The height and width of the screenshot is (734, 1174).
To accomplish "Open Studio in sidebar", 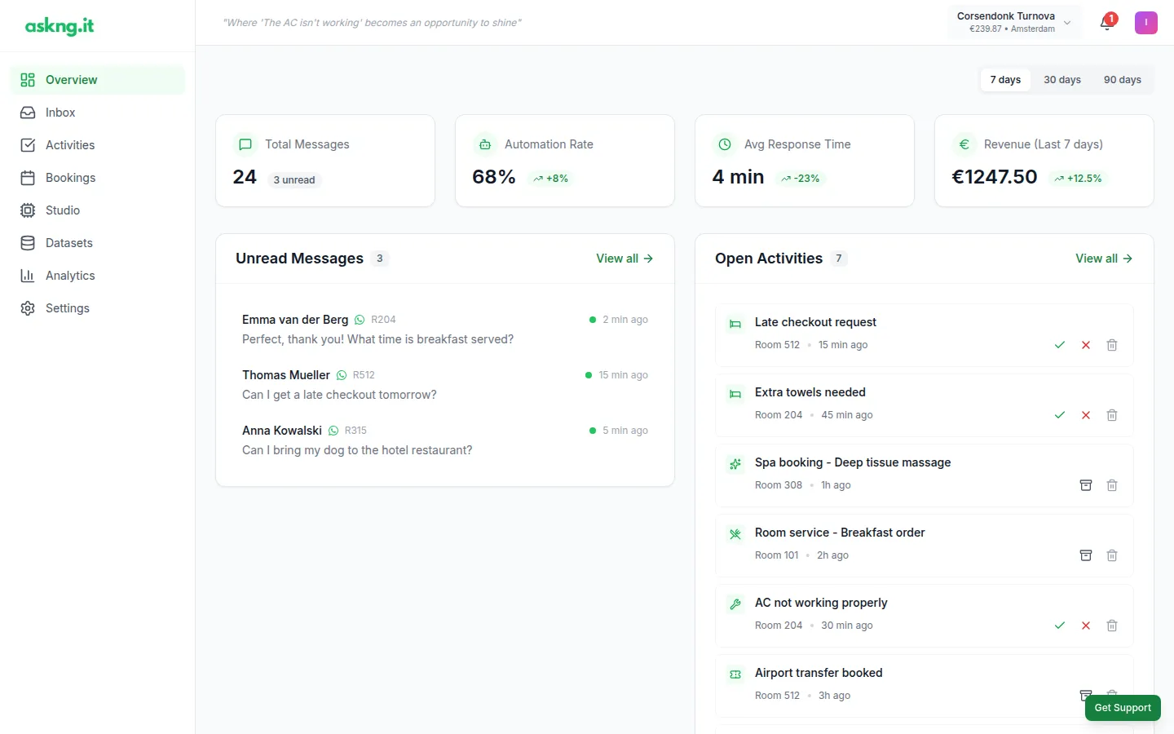I will (98, 210).
